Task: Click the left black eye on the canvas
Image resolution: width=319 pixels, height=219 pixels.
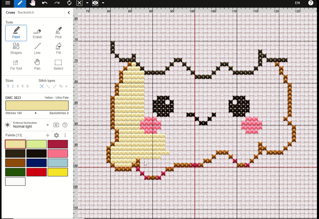Action: tap(163, 106)
